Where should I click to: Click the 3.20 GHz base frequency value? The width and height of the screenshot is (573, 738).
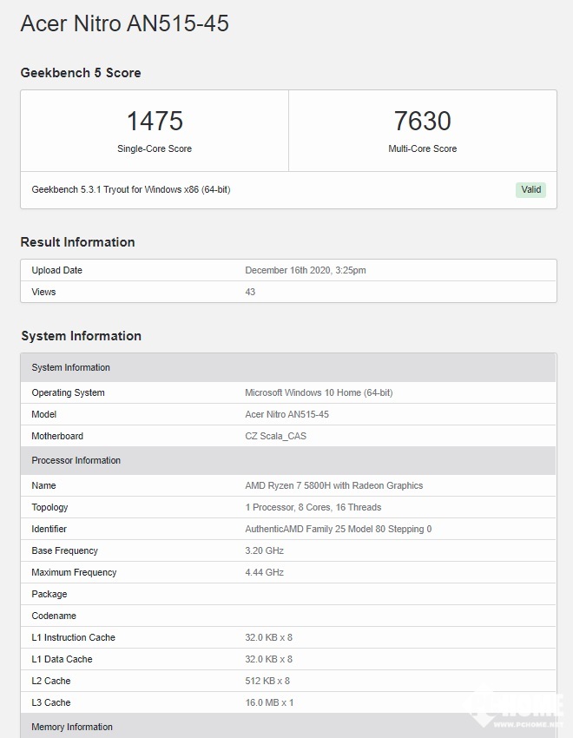pyautogui.click(x=264, y=550)
